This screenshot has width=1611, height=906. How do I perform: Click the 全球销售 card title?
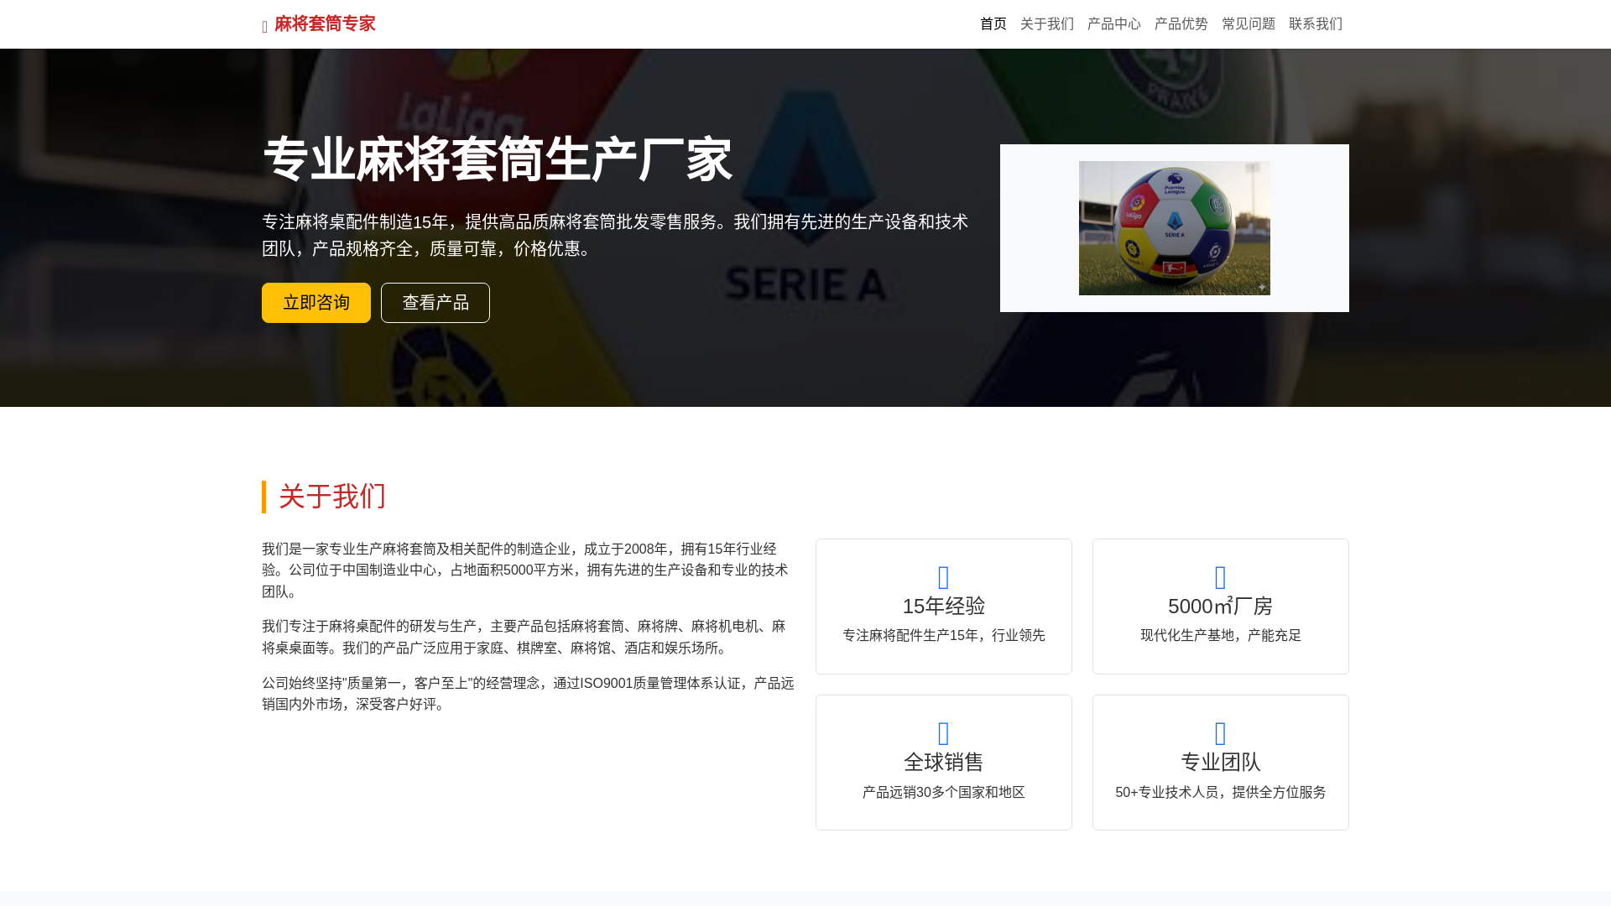(x=944, y=762)
